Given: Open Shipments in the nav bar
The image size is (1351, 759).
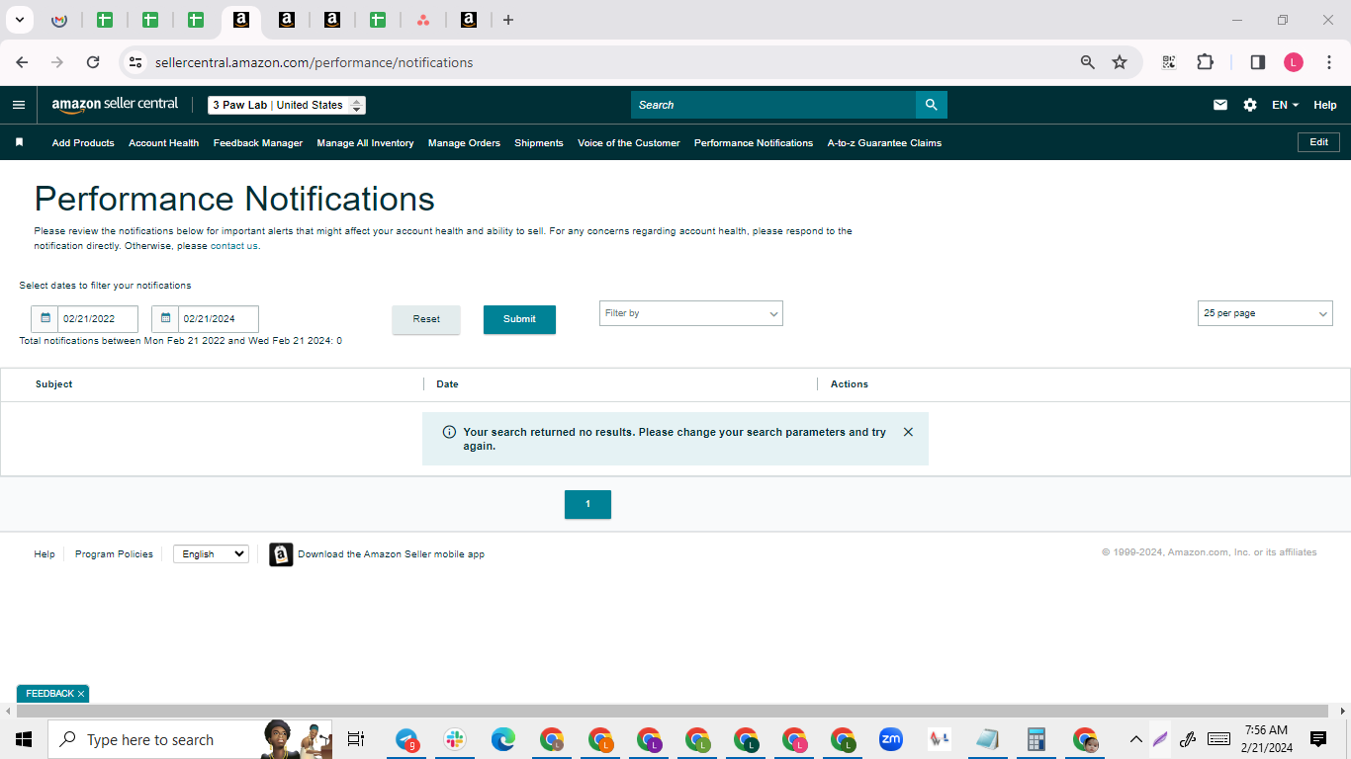Looking at the screenshot, I should pyautogui.click(x=539, y=143).
